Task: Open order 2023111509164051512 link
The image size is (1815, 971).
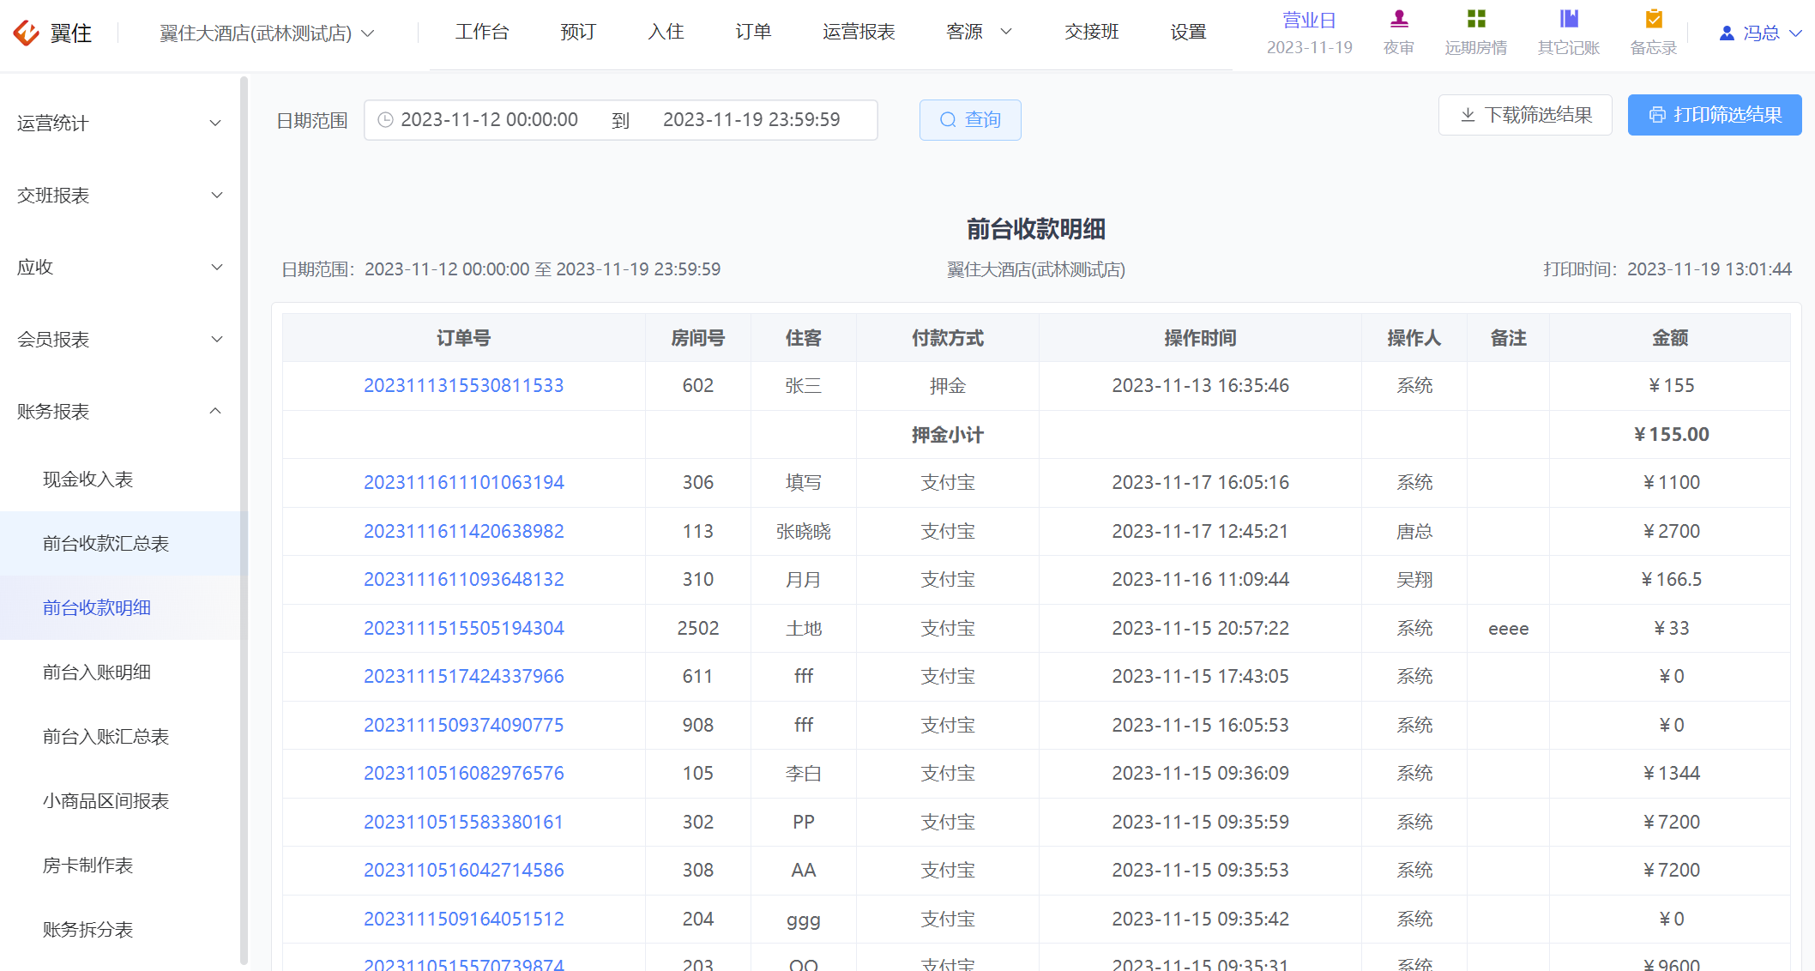Action: pos(464,919)
